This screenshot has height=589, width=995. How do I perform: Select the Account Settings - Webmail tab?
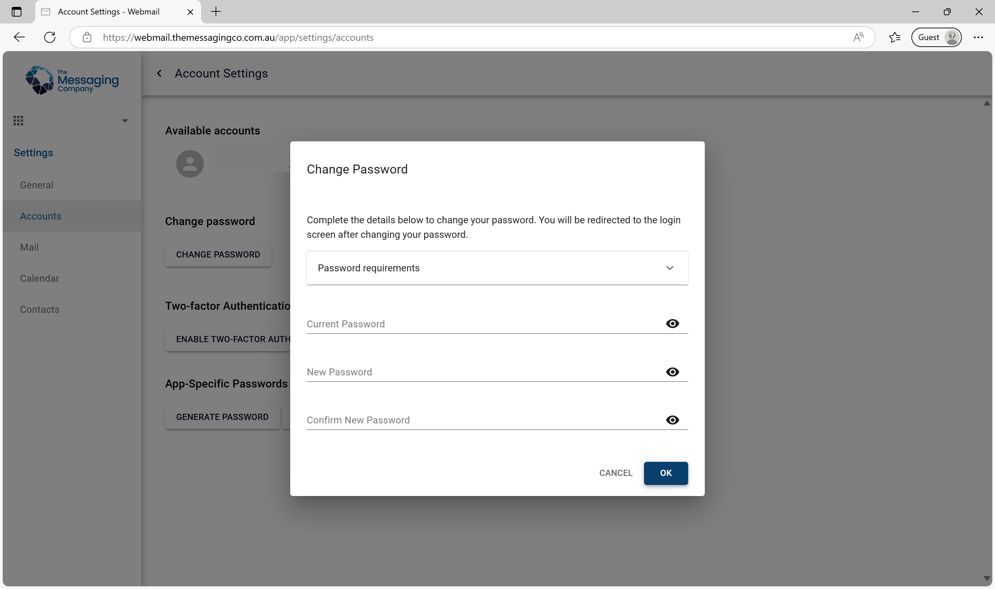click(108, 11)
